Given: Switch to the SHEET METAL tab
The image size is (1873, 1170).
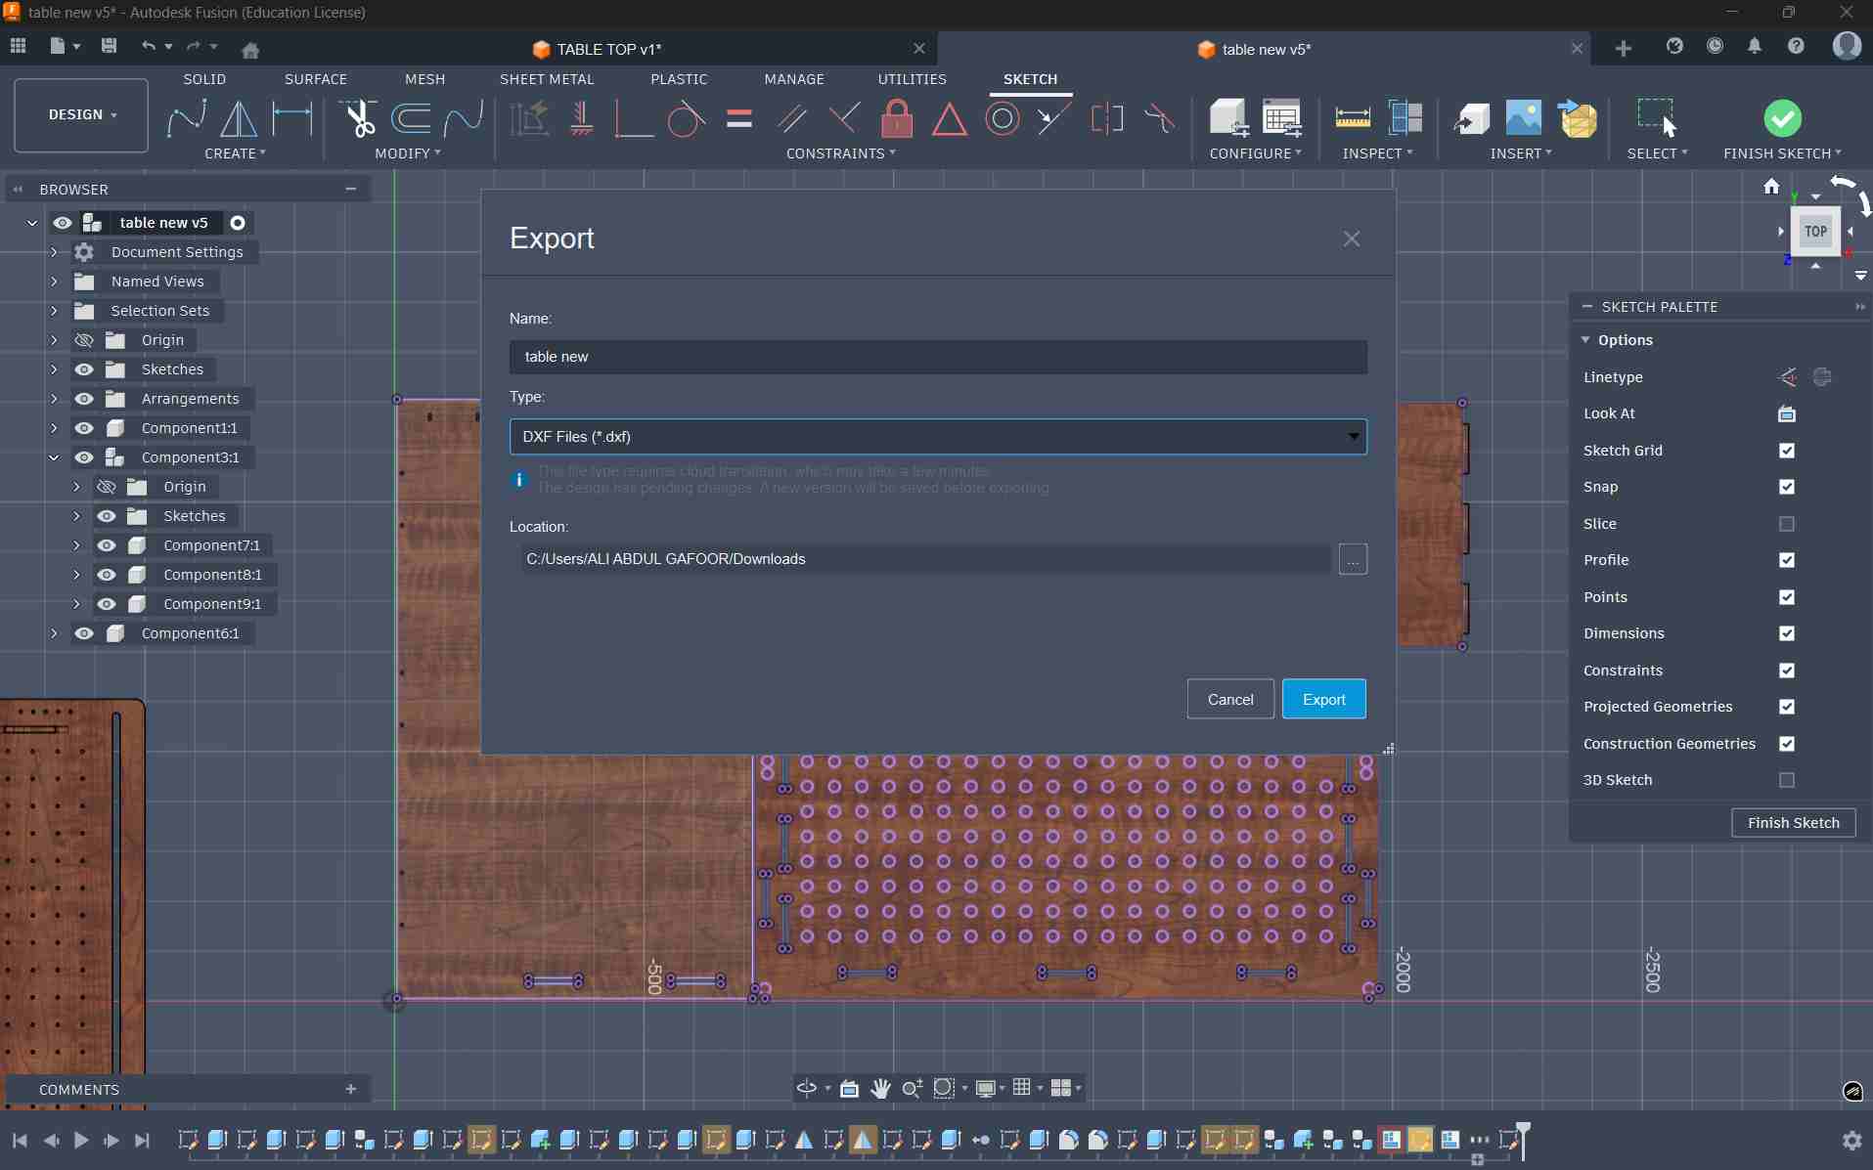Looking at the screenshot, I should point(546,79).
